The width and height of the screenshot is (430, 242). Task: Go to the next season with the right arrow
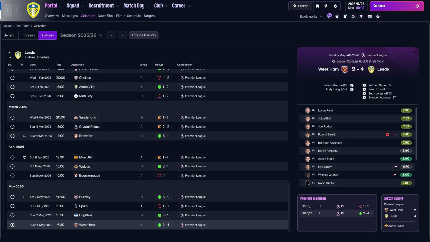[x=122, y=35]
